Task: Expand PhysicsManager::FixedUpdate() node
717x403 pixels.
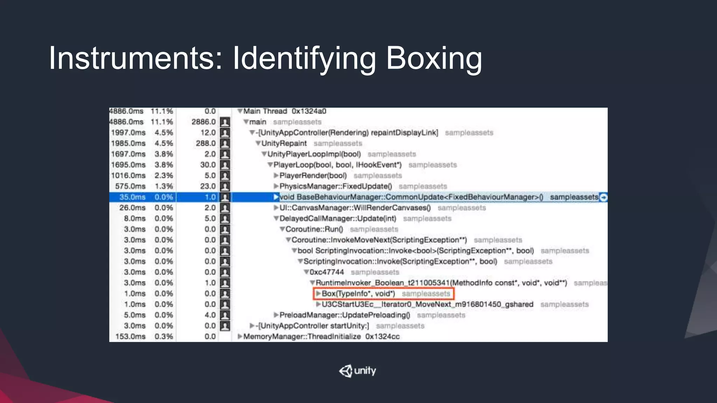Action: pyautogui.click(x=276, y=186)
